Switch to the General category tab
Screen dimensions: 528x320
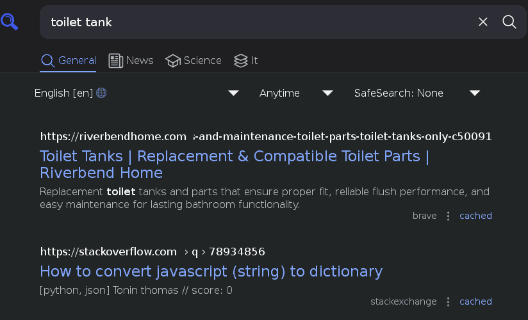(69, 61)
